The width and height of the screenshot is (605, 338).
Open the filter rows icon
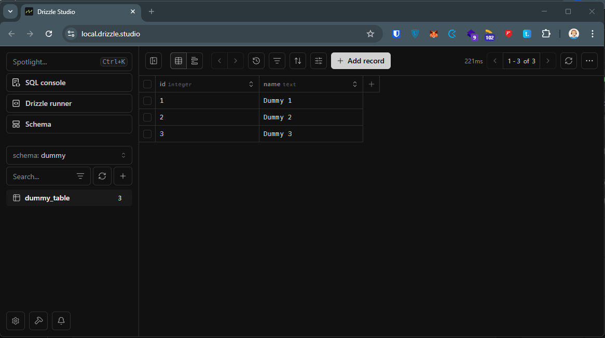point(277,61)
